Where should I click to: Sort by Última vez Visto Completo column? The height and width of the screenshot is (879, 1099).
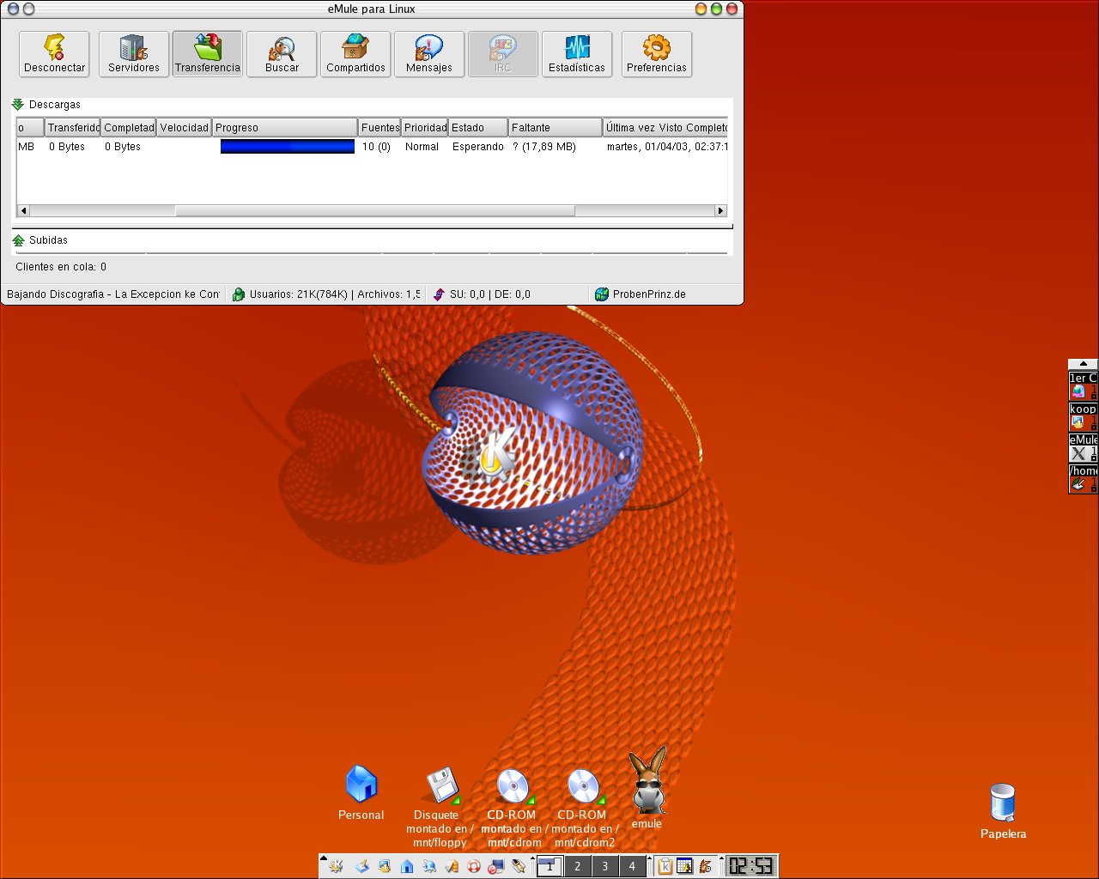tap(665, 128)
